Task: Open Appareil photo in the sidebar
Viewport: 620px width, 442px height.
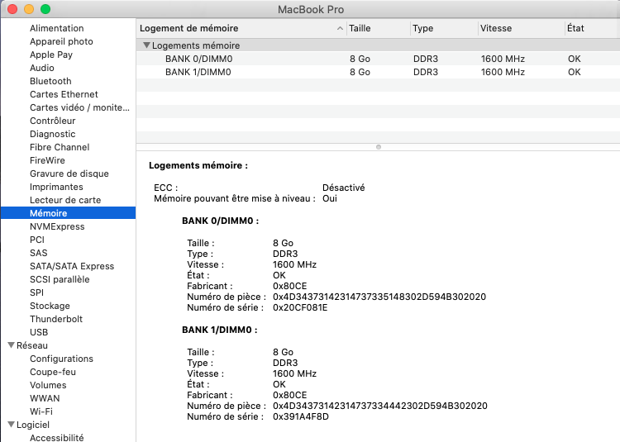Action: tap(61, 41)
